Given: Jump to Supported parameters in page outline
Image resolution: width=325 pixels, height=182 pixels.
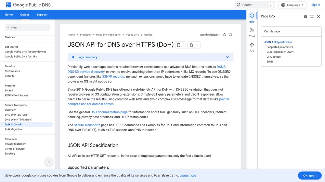Looking at the screenshot, I should click(279, 47).
